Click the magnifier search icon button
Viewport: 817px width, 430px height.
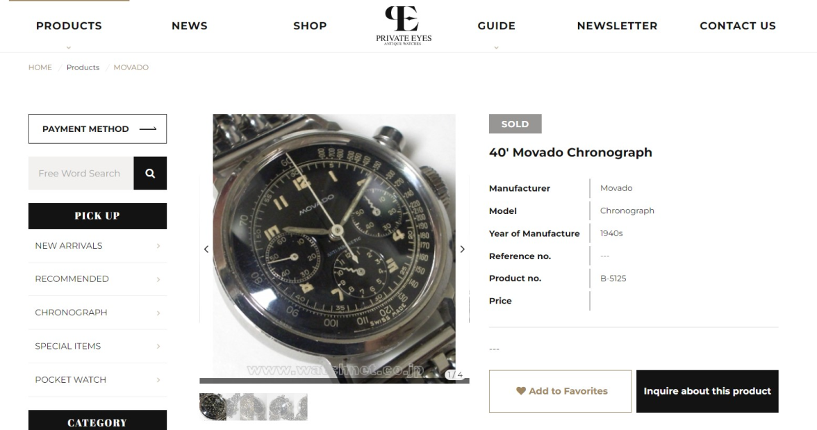[150, 174]
